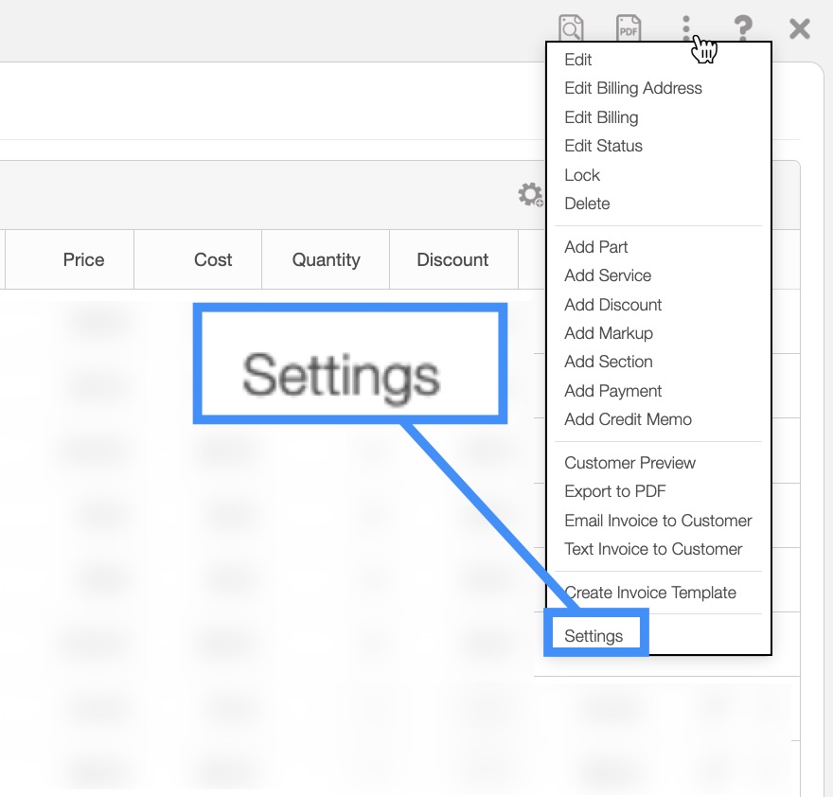Screen dimensions: 833x797
Task: Open Customer Preview from the menu
Action: click(x=629, y=463)
